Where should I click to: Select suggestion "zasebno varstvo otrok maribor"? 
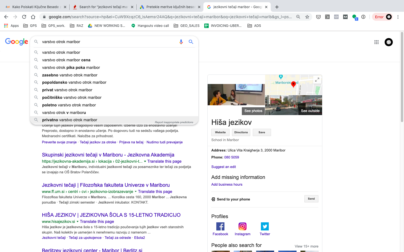point(114,75)
